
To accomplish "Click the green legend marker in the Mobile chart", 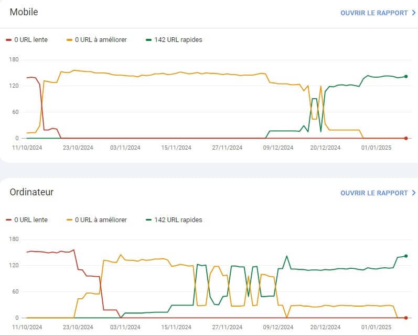I will point(149,40).
